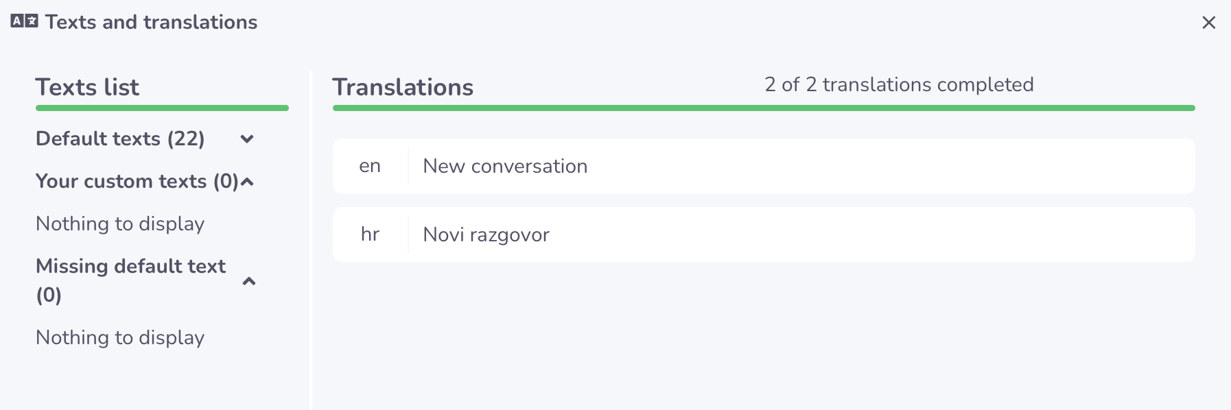1231x410 pixels.
Task: Edit the English translation New conversation field
Action: click(799, 166)
